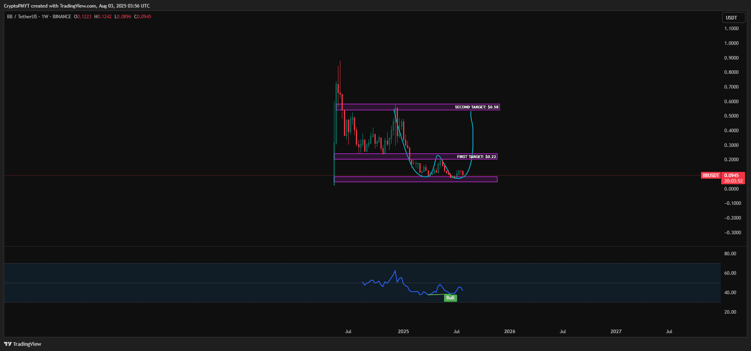Click the 20:03:52 candle countdown timer
The height and width of the screenshot is (351, 751).
coord(733,181)
